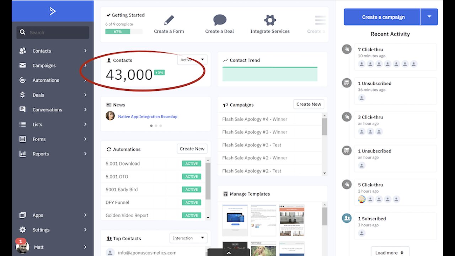Click the Create a Form pencil icon

[x=169, y=20]
